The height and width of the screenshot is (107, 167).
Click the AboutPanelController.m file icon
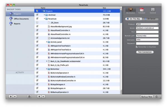[49, 34]
